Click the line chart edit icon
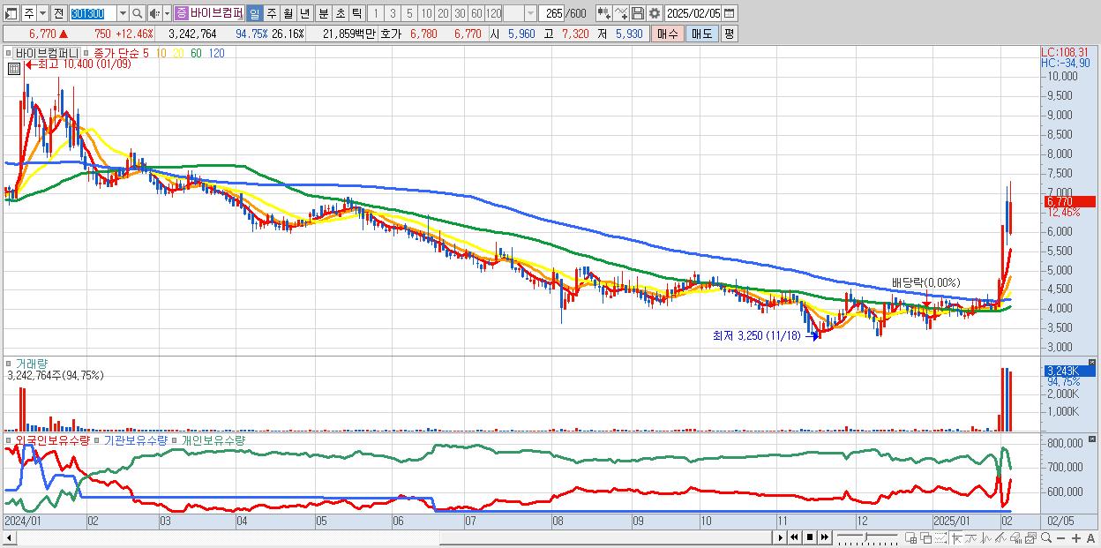The width and height of the screenshot is (1101, 548). pos(621,13)
